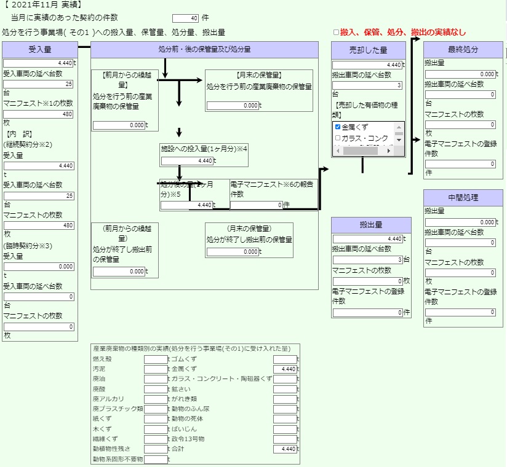
Task: Click the 中間処理 搬出量 field
Action: pyautogui.click(x=460, y=222)
